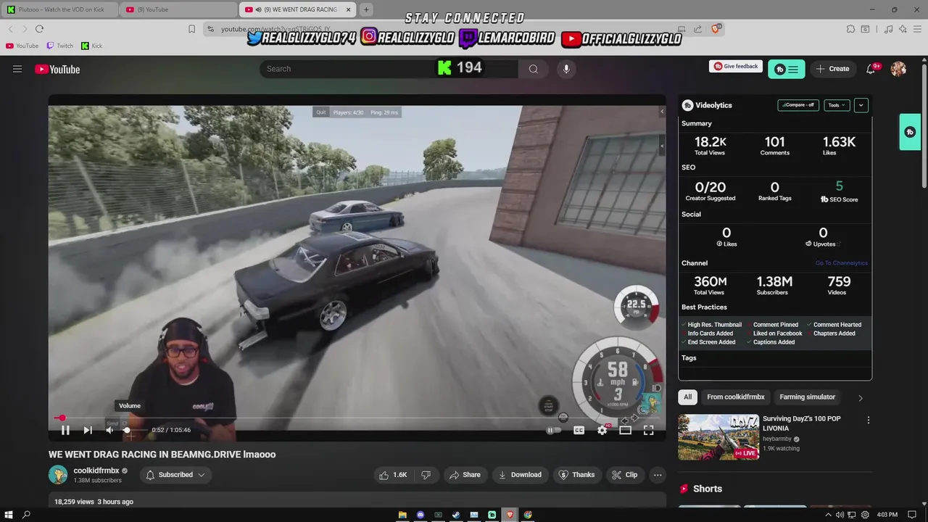The image size is (928, 522).
Task: Like the video with thumbs up
Action: coord(392,475)
